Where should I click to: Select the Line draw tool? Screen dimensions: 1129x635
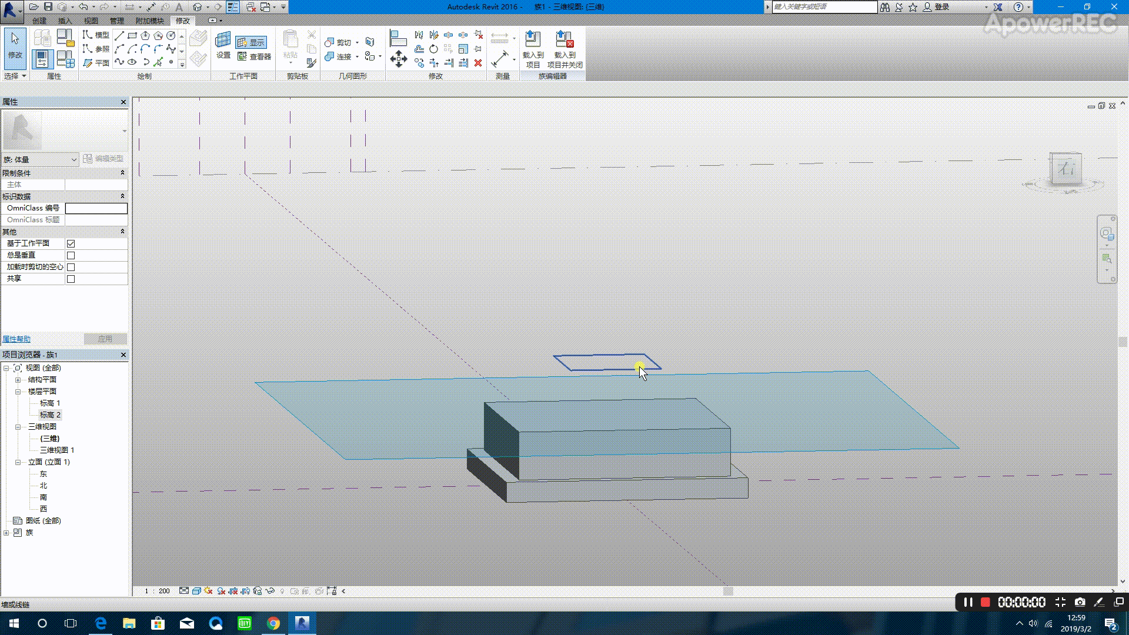click(x=119, y=35)
